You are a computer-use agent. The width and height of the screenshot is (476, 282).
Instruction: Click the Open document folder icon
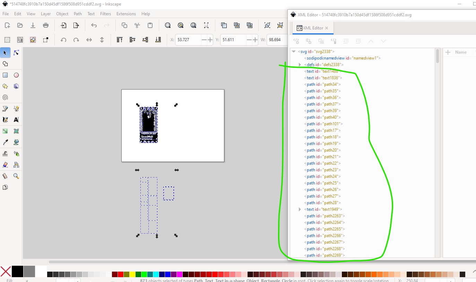click(20, 25)
